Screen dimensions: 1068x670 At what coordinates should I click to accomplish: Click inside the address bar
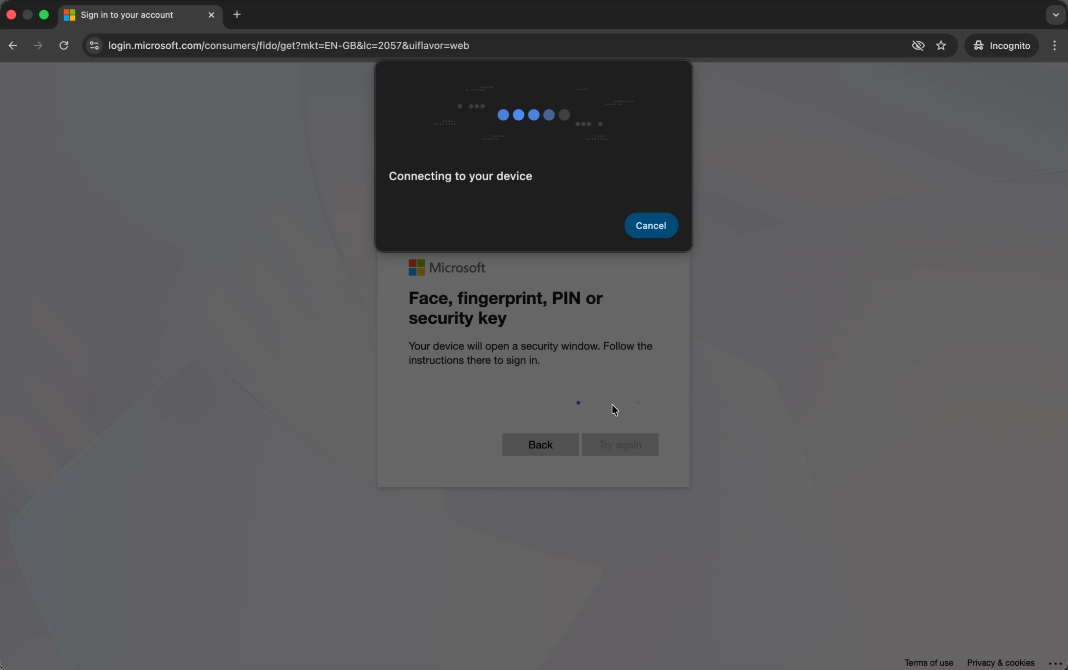(310, 45)
